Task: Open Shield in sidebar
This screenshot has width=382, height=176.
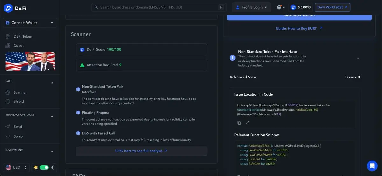Action: click(18, 101)
